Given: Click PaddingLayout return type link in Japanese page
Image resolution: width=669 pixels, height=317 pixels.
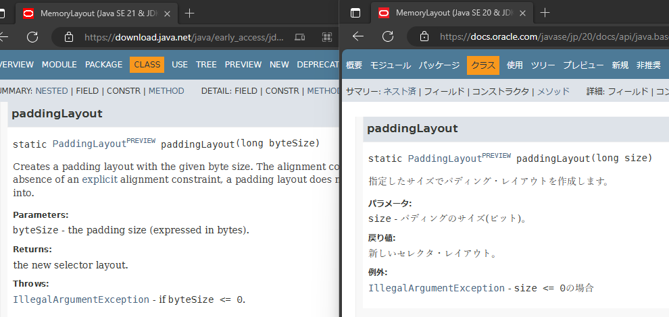Looking at the screenshot, I should (445, 159).
